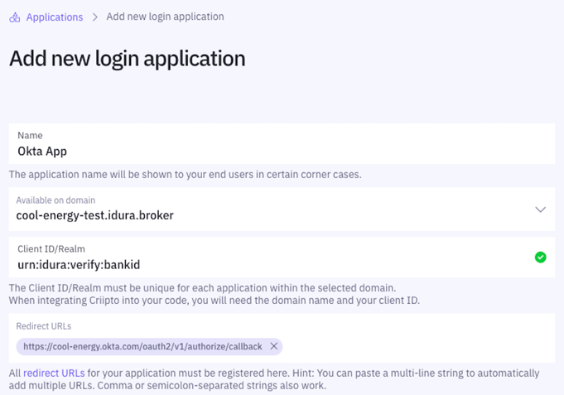Click the "Add new login application" page heading
The width and height of the screenshot is (564, 395).
click(x=128, y=59)
